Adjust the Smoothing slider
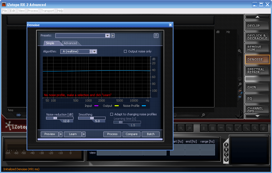The width and height of the screenshot is (272, 173). tap(92, 118)
